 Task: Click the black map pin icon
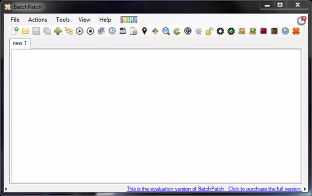pos(145,31)
